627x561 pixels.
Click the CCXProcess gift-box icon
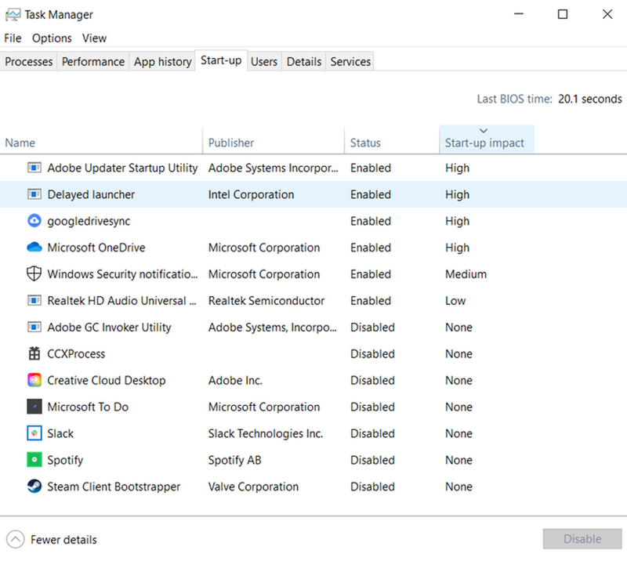(x=34, y=353)
